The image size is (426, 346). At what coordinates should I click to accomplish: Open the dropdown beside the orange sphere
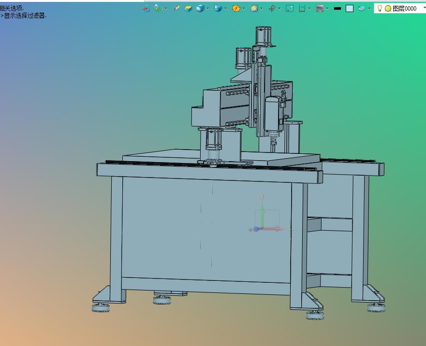243,9
